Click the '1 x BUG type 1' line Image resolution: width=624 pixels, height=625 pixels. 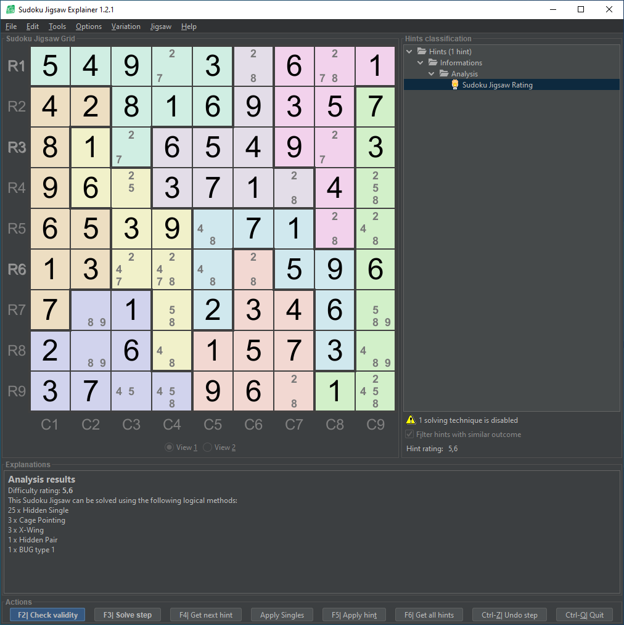tap(31, 550)
